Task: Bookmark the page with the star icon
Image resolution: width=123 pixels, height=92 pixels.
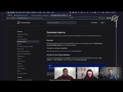Action: [x=102, y=18]
